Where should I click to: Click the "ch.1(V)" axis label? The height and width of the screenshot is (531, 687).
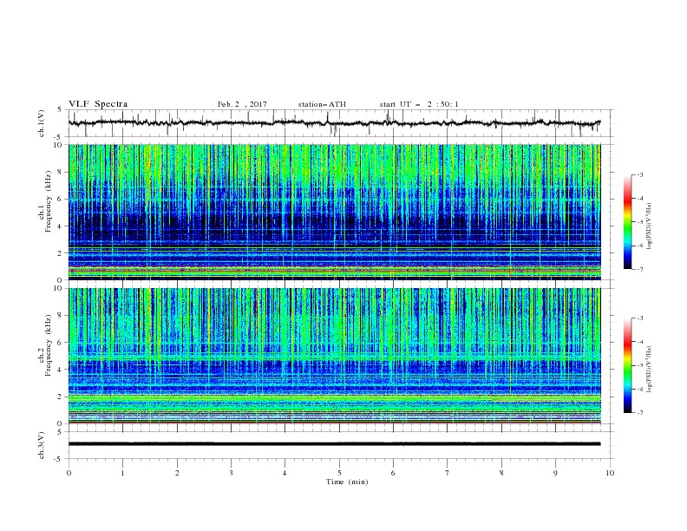42,123
